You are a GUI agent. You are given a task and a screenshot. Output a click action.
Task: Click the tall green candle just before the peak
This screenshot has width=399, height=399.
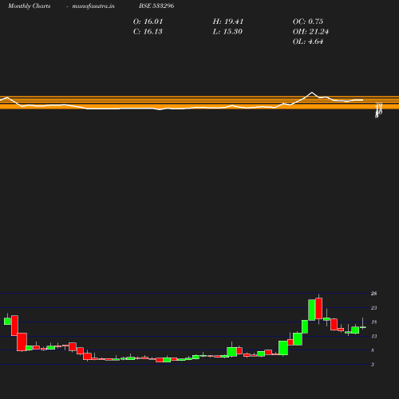[312, 310]
